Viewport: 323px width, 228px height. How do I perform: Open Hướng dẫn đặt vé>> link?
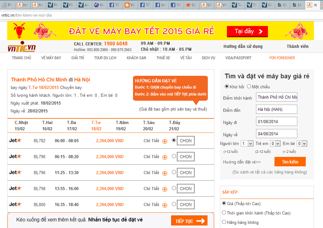click(242, 162)
